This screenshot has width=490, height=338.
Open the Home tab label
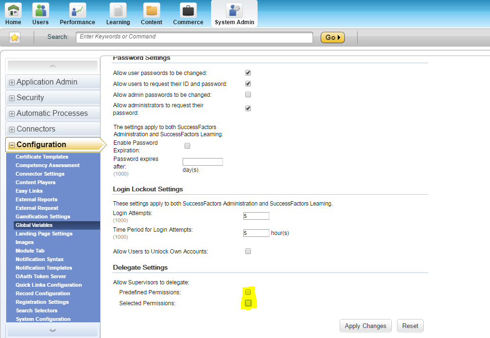[13, 22]
